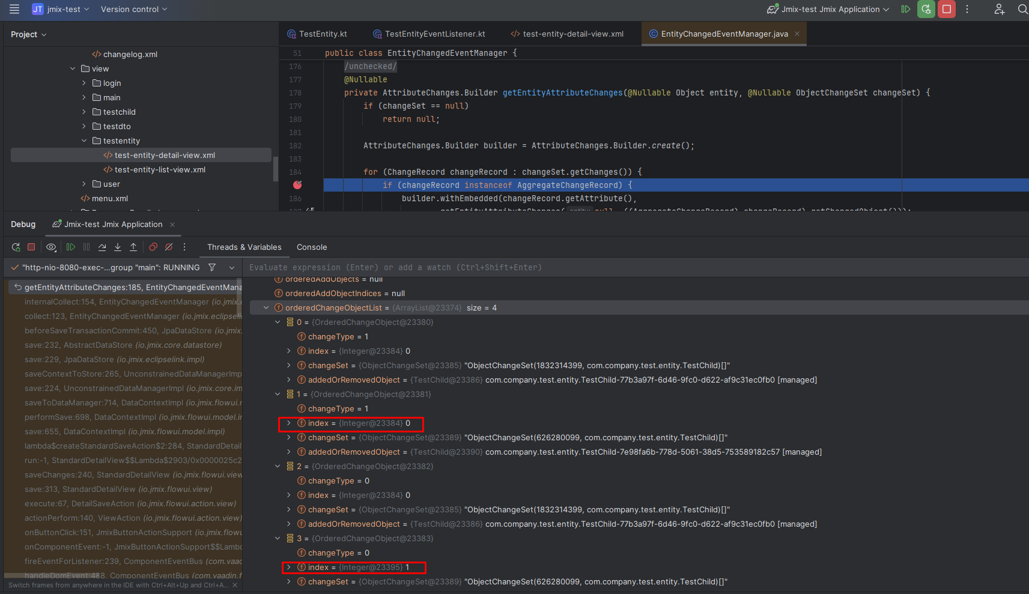Image resolution: width=1029 pixels, height=594 pixels.
Task: Switch to Threads & Variables tab
Action: [244, 247]
